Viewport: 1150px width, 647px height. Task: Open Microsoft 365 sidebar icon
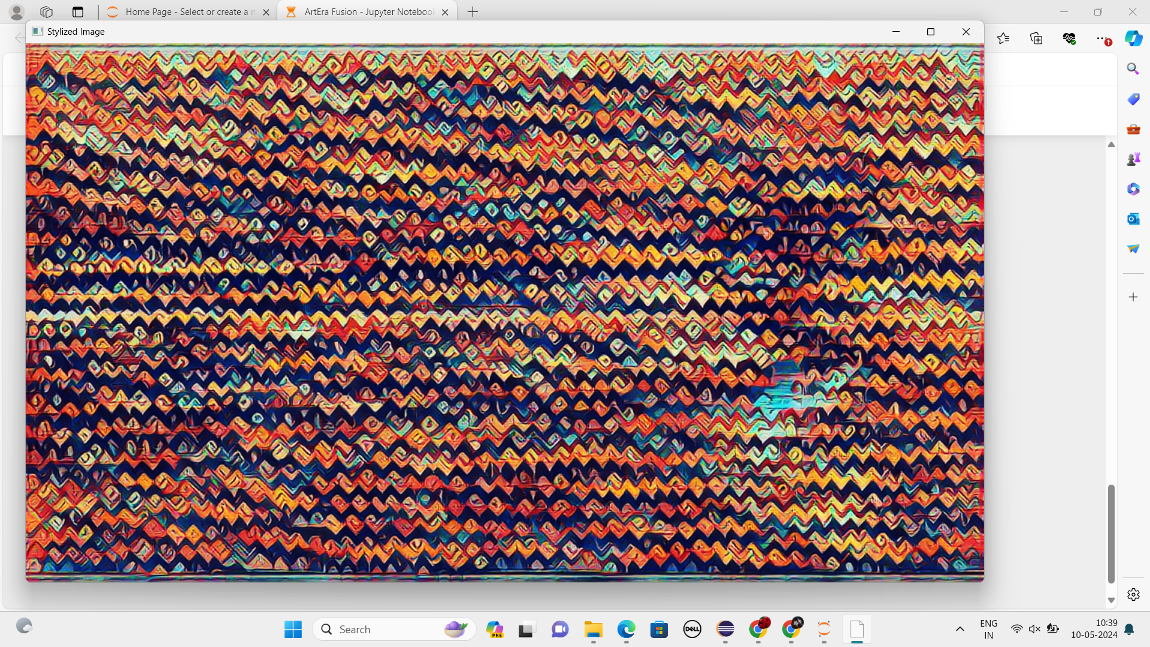click(x=1133, y=189)
